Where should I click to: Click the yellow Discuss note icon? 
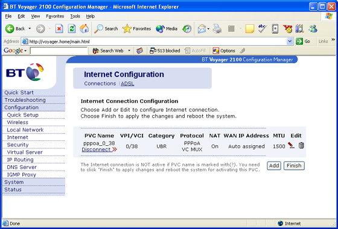[x=250, y=29]
